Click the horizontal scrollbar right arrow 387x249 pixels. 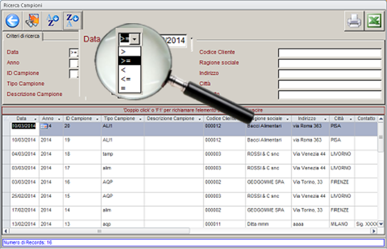click(x=374, y=231)
